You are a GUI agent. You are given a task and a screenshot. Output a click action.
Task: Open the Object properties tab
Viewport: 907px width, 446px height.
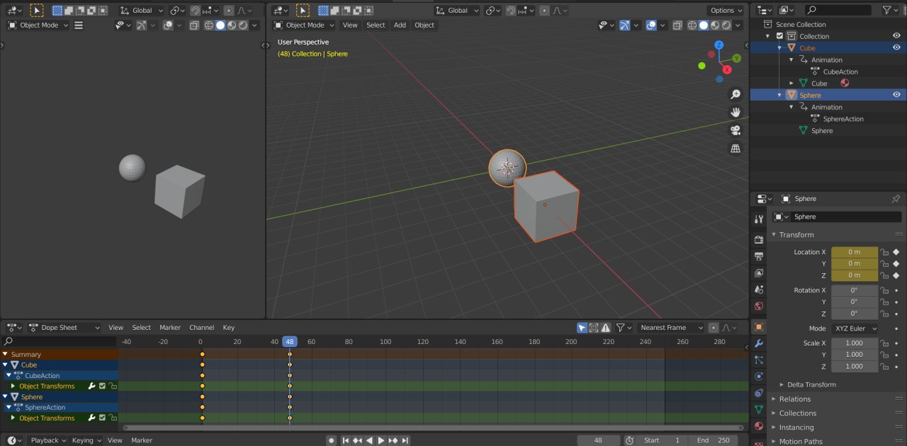tap(759, 326)
